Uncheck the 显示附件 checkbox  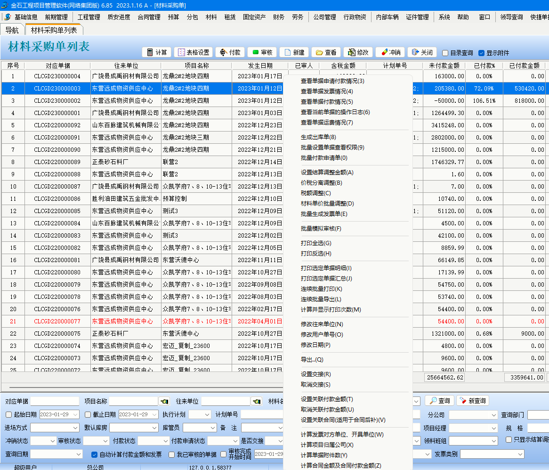click(481, 53)
